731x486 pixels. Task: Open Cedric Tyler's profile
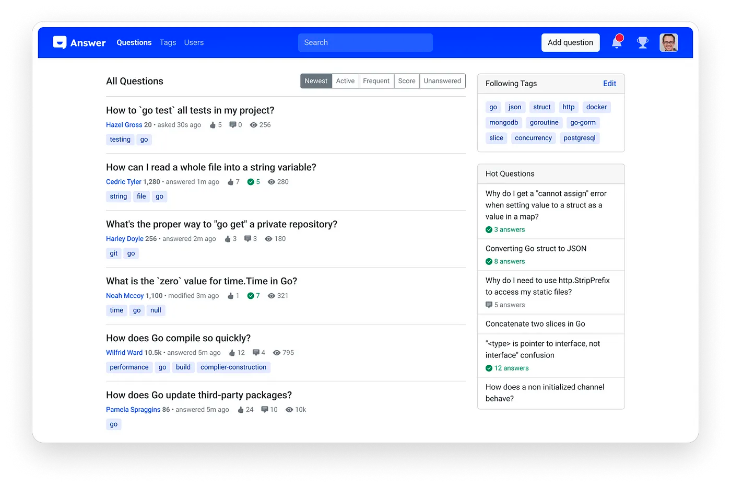coord(124,182)
